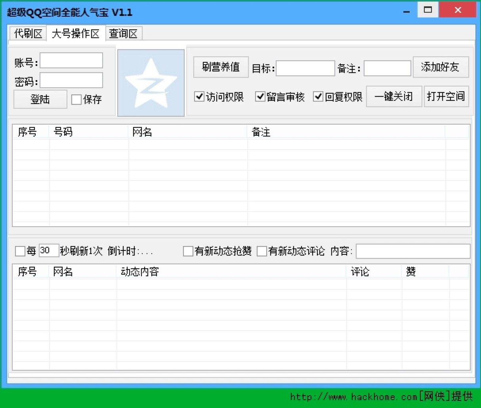The height and width of the screenshot is (408, 481).
Task: Click the 赞 column header
Action: 426,271
